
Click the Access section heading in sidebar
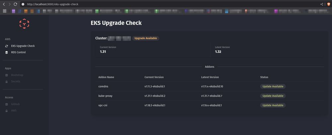click(9, 98)
